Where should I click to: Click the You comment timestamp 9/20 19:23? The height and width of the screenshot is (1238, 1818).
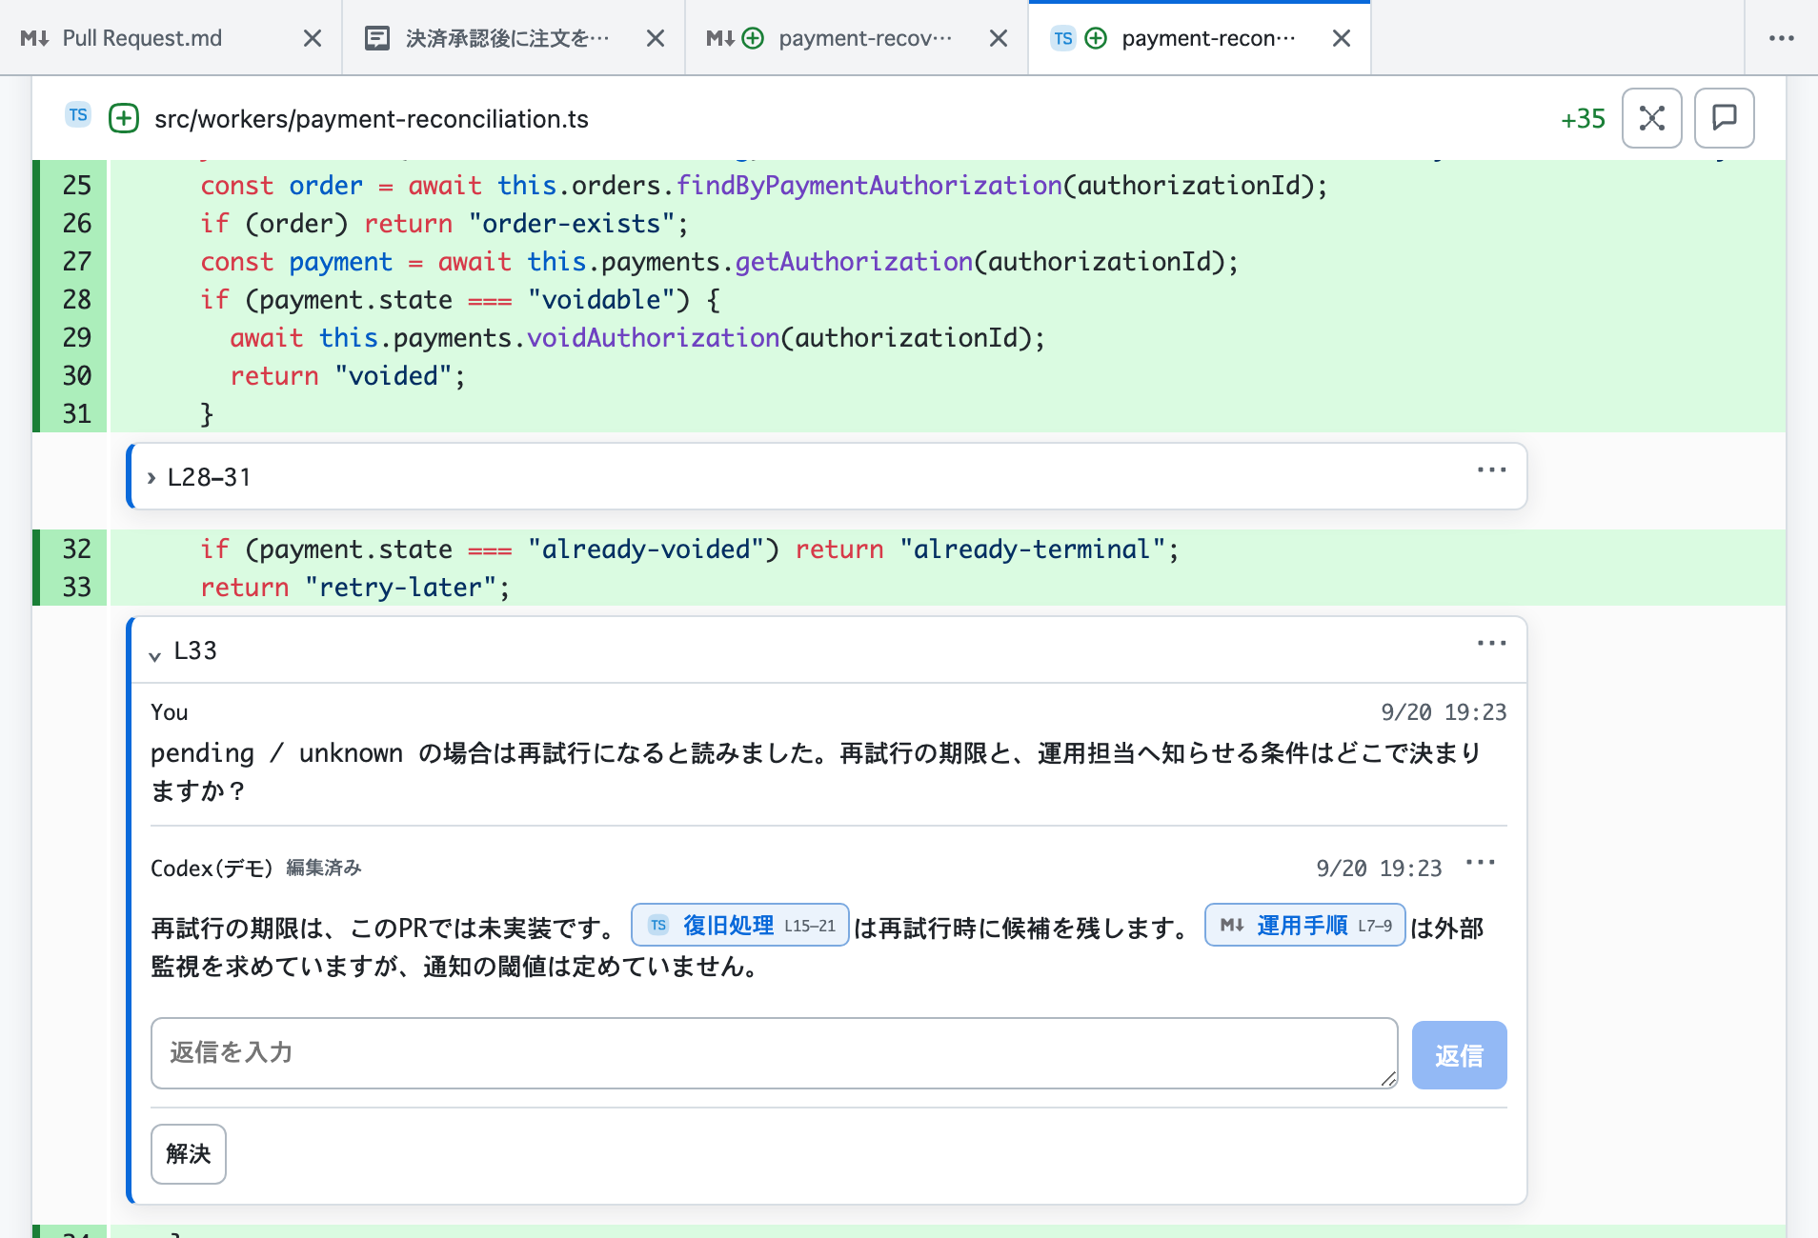tap(1444, 712)
